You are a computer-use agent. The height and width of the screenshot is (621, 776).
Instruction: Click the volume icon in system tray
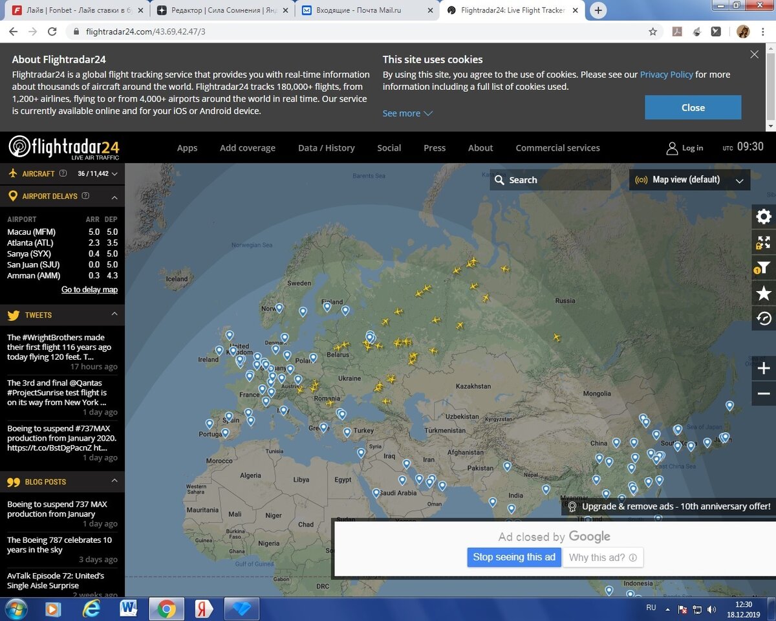click(x=712, y=609)
